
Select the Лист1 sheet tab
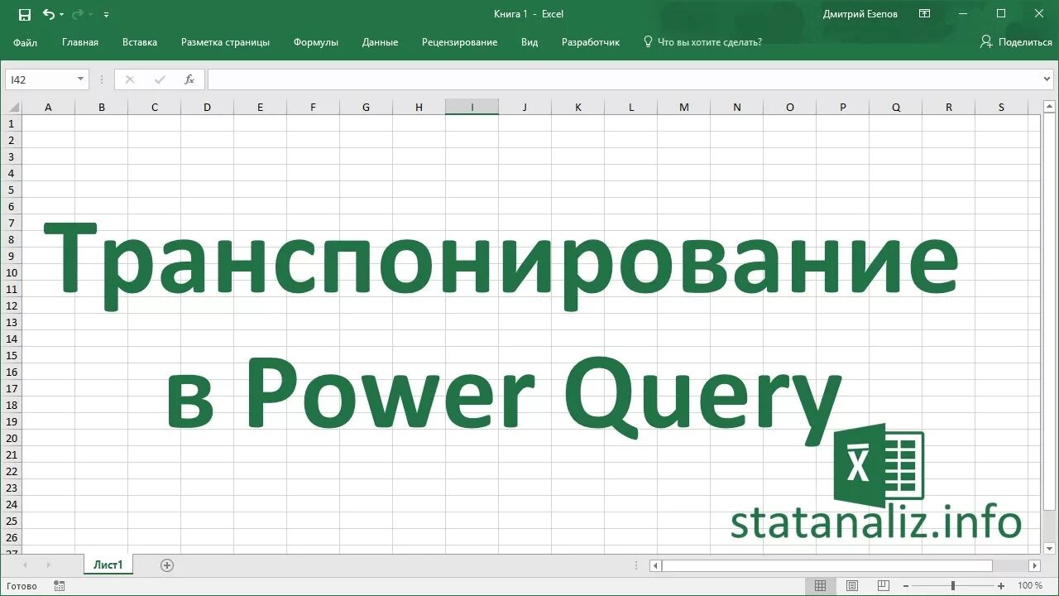coord(108,565)
